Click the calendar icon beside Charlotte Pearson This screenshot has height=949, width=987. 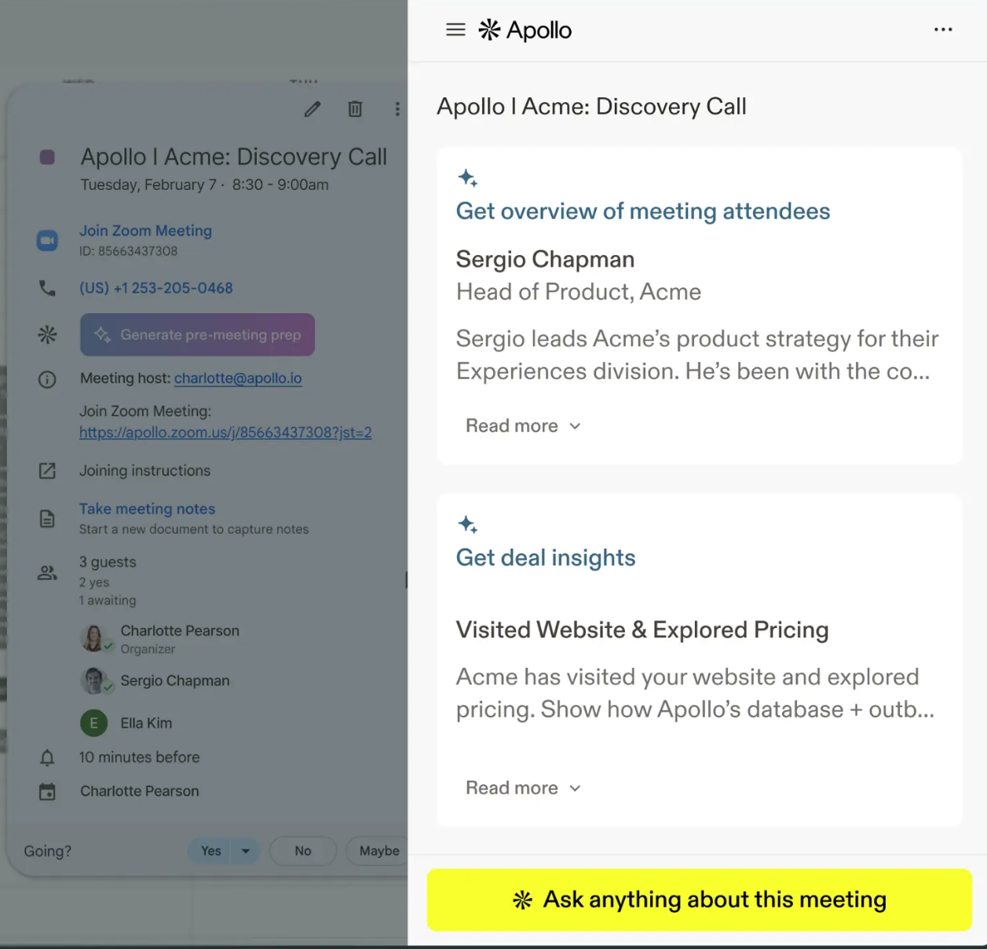pyautogui.click(x=47, y=792)
